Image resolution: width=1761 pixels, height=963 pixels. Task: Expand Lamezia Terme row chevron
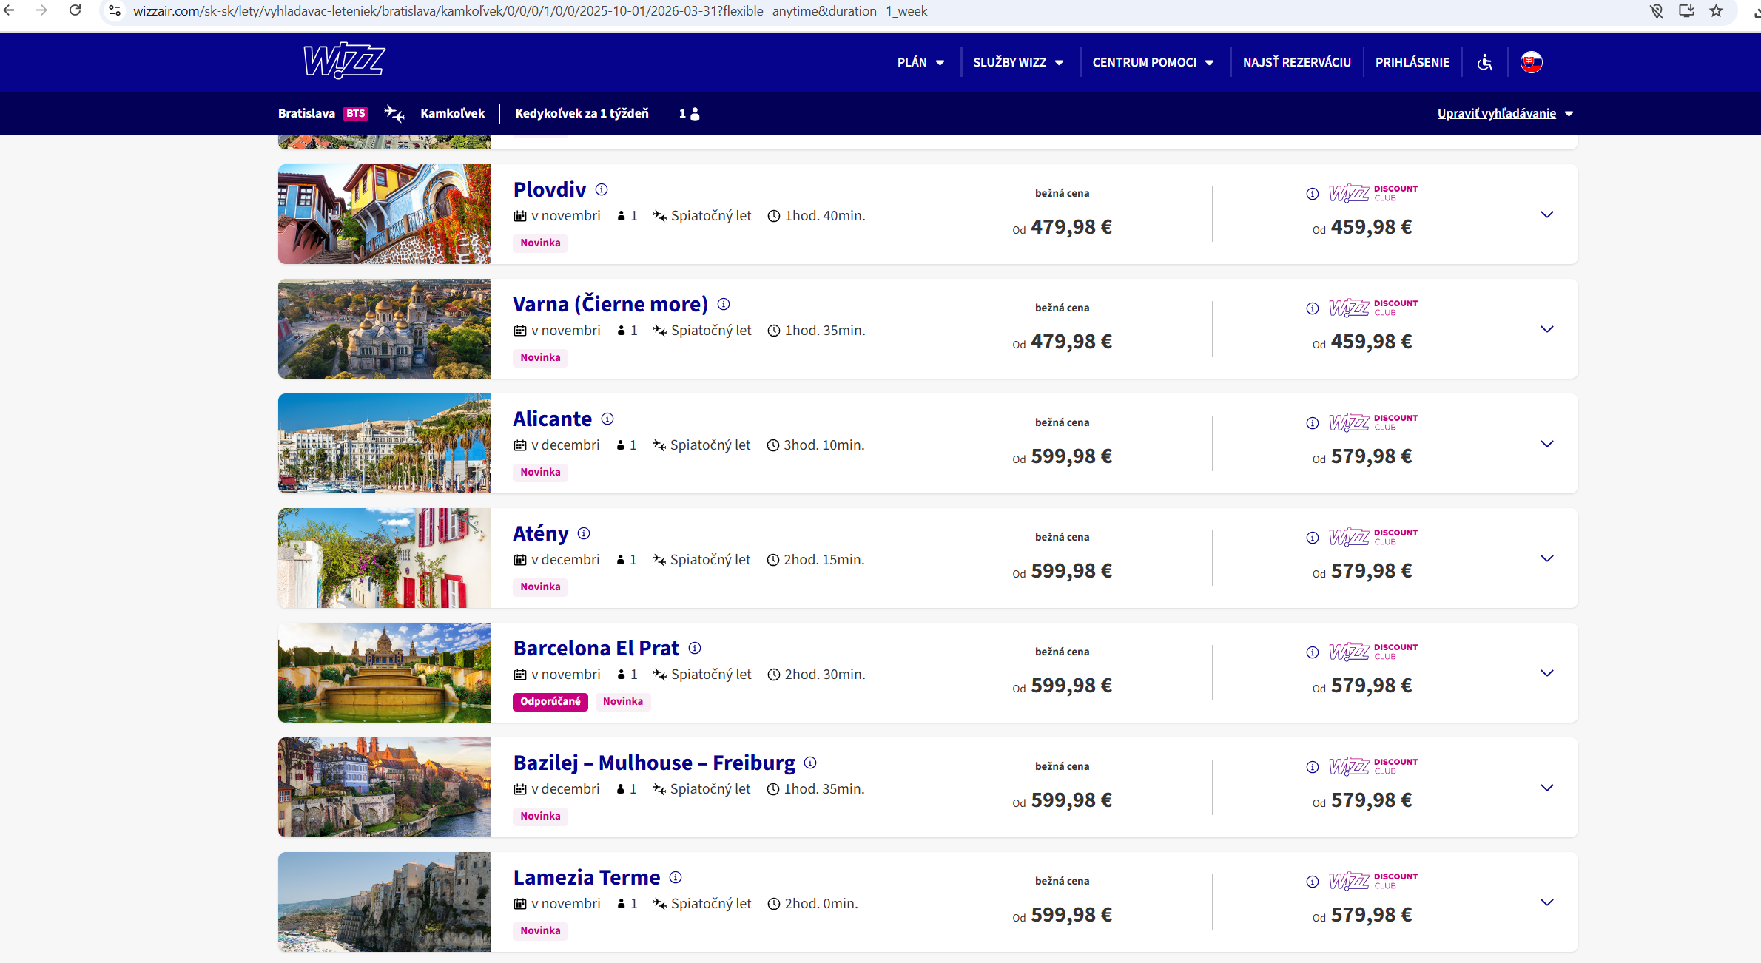click(1546, 902)
